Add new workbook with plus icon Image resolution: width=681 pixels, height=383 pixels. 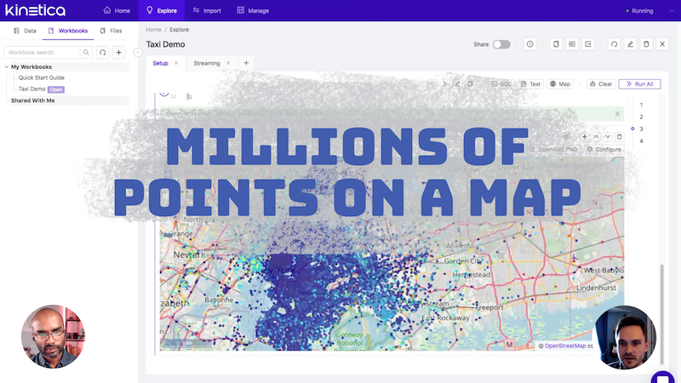pos(119,53)
